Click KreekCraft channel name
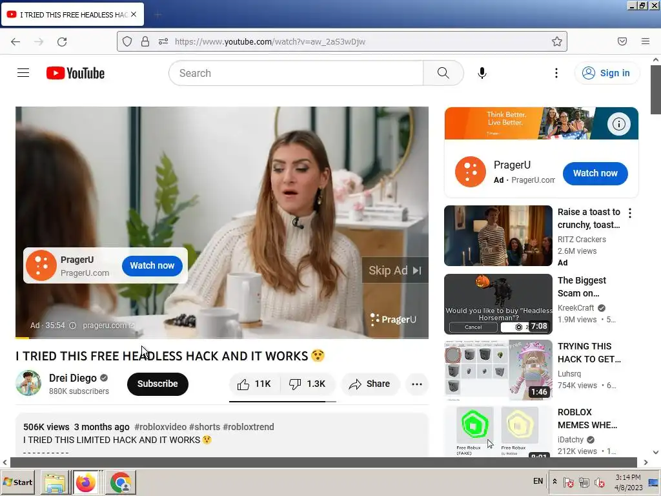The width and height of the screenshot is (661, 496). [x=576, y=308]
